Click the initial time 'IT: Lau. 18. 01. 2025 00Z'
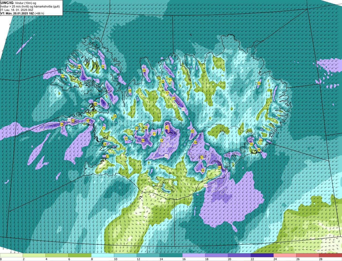The width and height of the screenshot is (342, 261). click(x=17, y=10)
